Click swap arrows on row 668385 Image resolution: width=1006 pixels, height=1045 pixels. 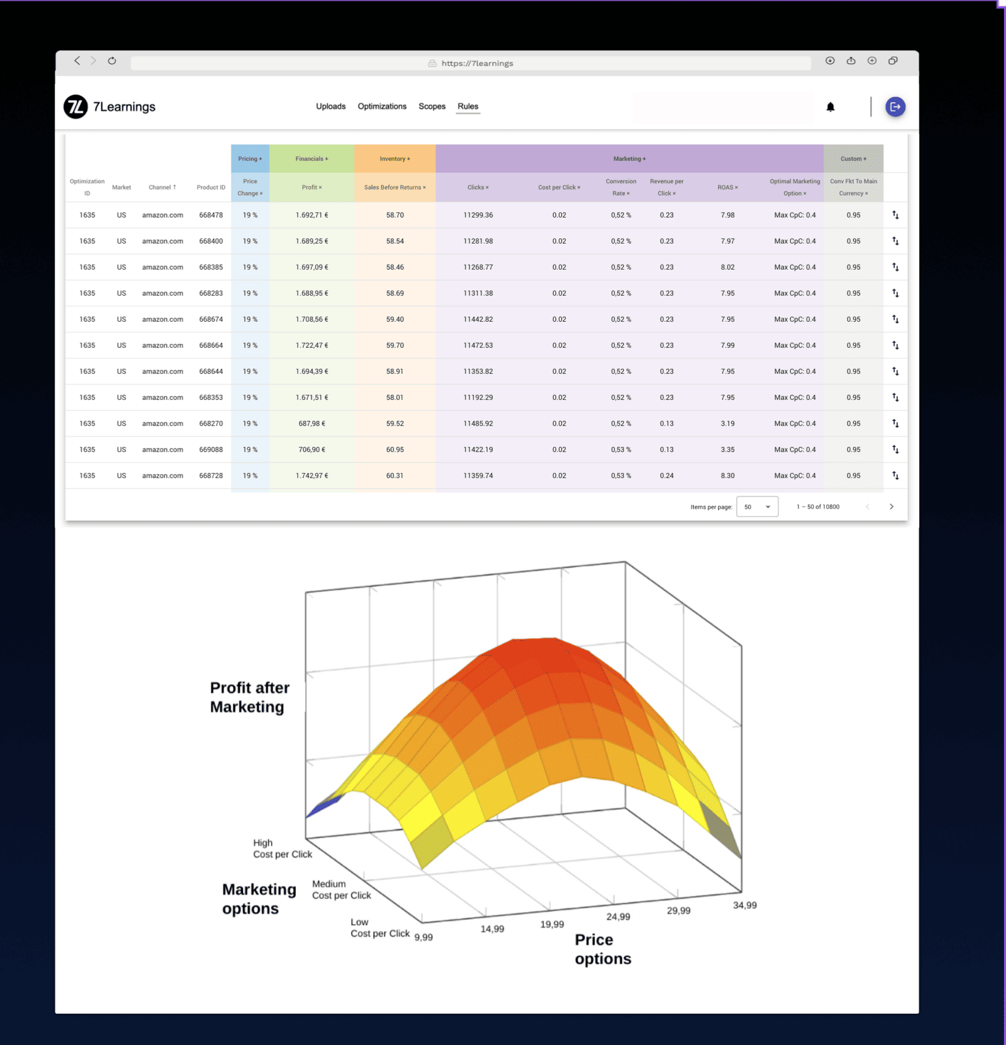coord(895,267)
